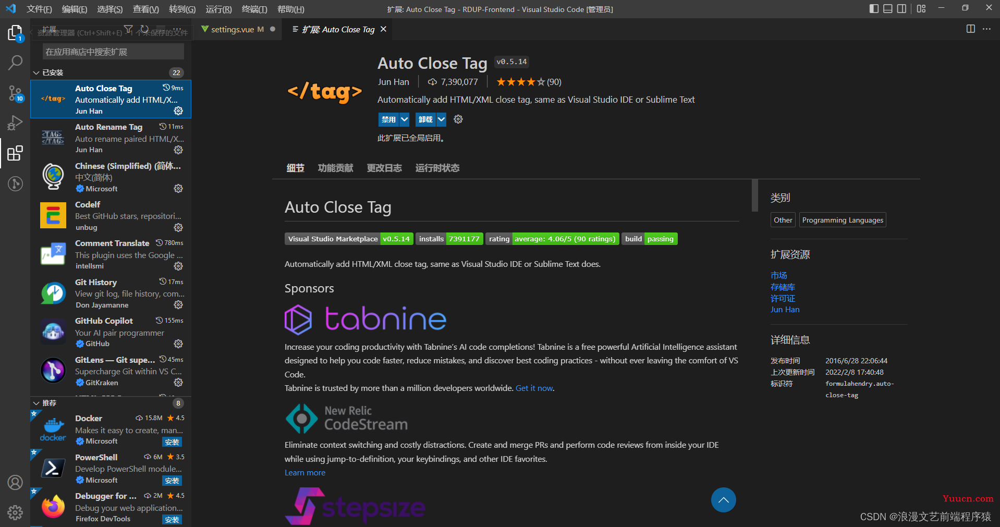Open the Explorer view in activity bar
1000x527 pixels.
[15, 33]
